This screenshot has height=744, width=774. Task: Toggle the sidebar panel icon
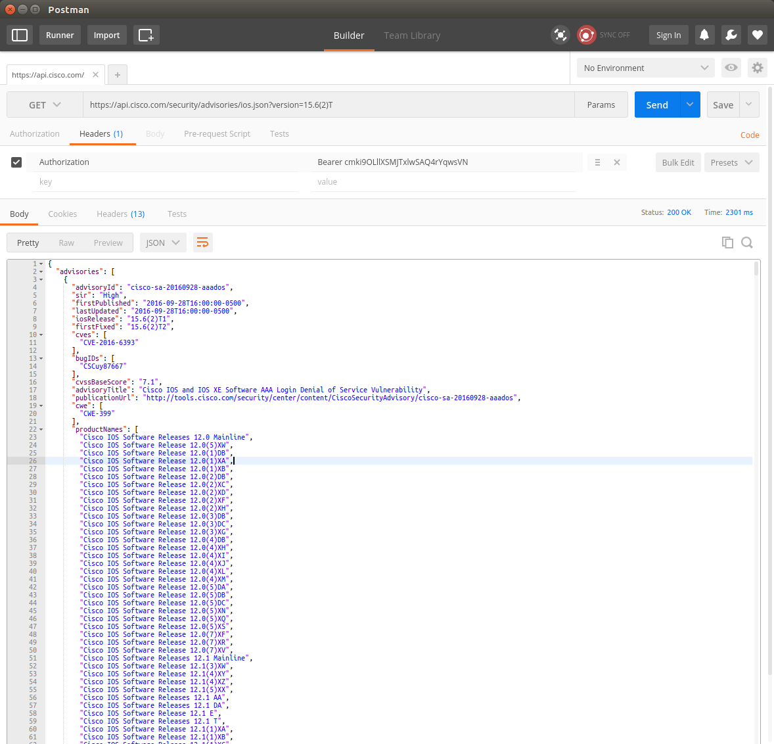(x=20, y=35)
